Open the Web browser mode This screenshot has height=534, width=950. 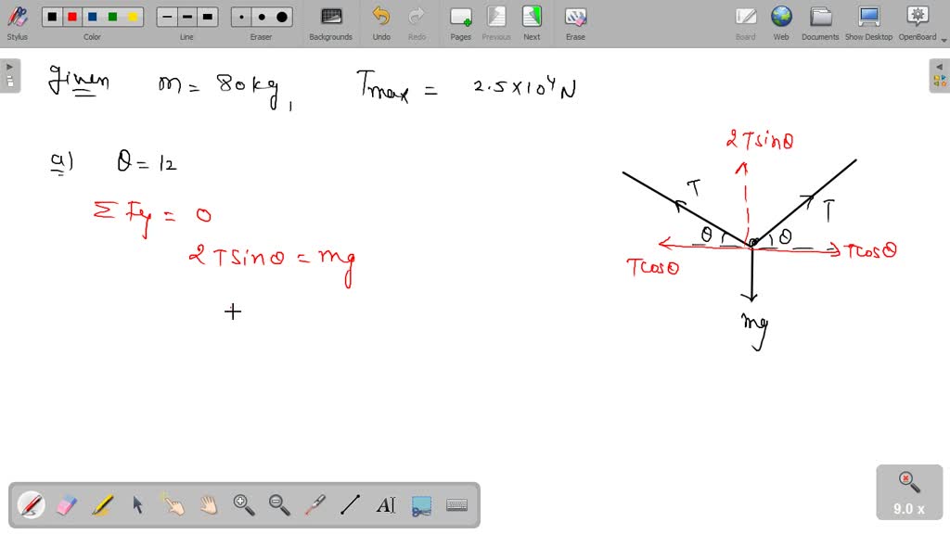pyautogui.click(x=781, y=23)
